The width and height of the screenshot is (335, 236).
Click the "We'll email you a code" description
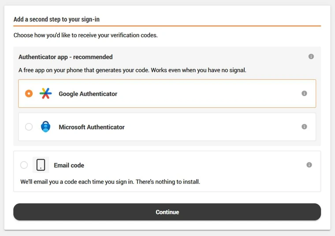tap(110, 182)
